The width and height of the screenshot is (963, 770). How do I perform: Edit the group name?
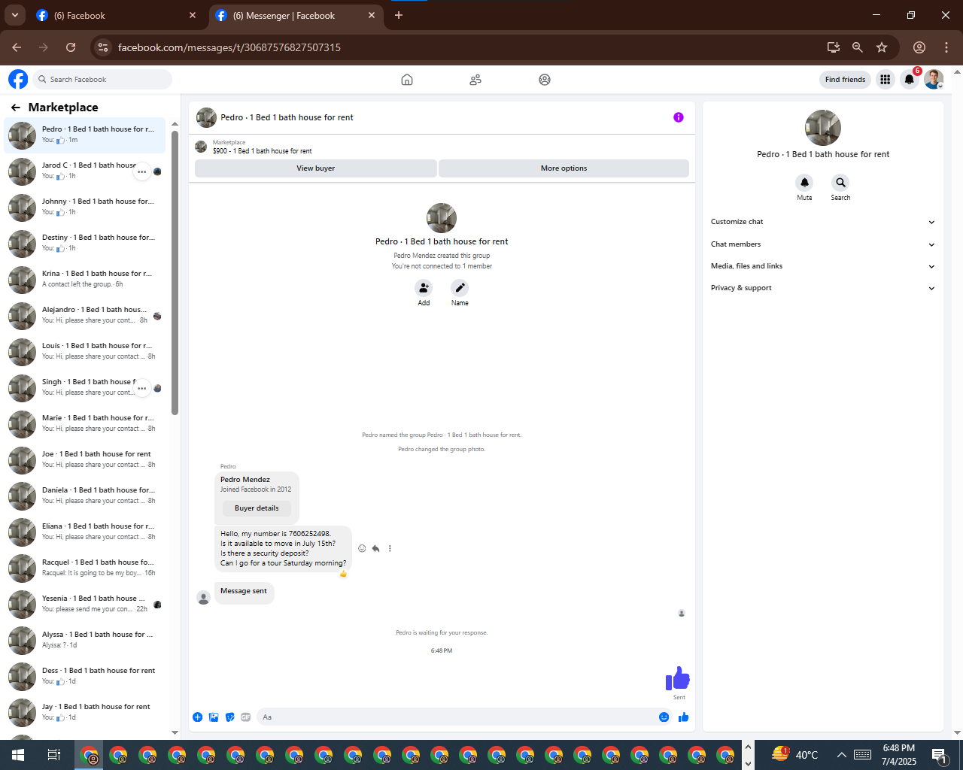click(460, 288)
